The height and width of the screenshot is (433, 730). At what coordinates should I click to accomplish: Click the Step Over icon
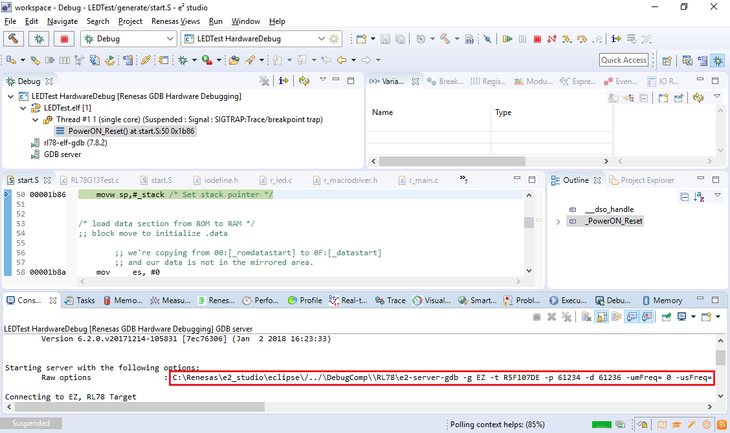pyautogui.click(x=582, y=39)
